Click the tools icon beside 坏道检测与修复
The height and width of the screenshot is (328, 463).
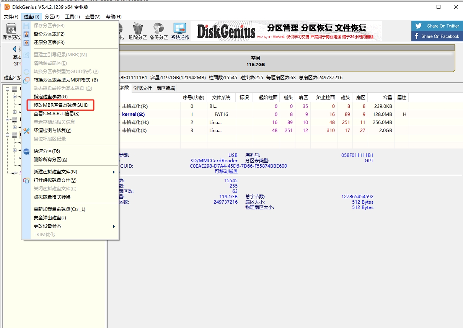[26, 131]
